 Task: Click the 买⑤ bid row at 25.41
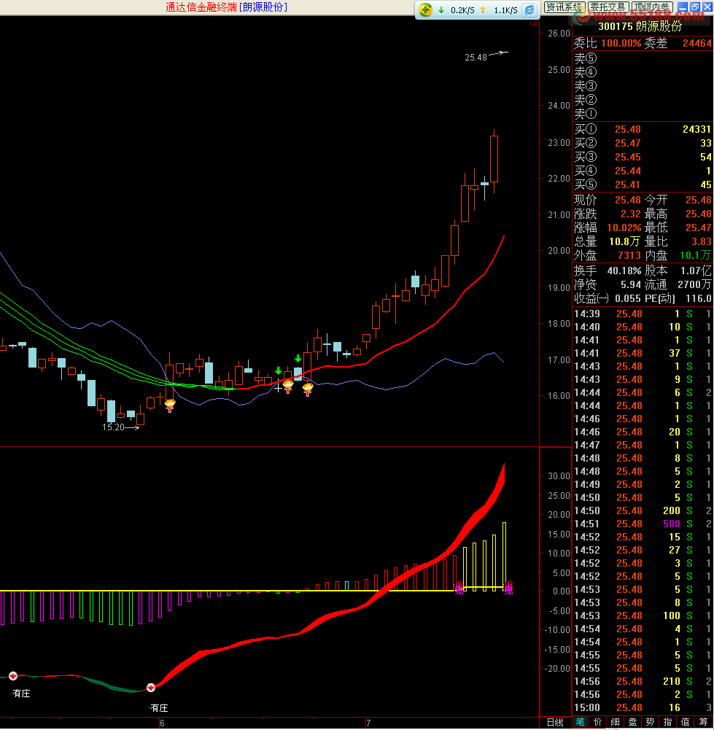643,185
